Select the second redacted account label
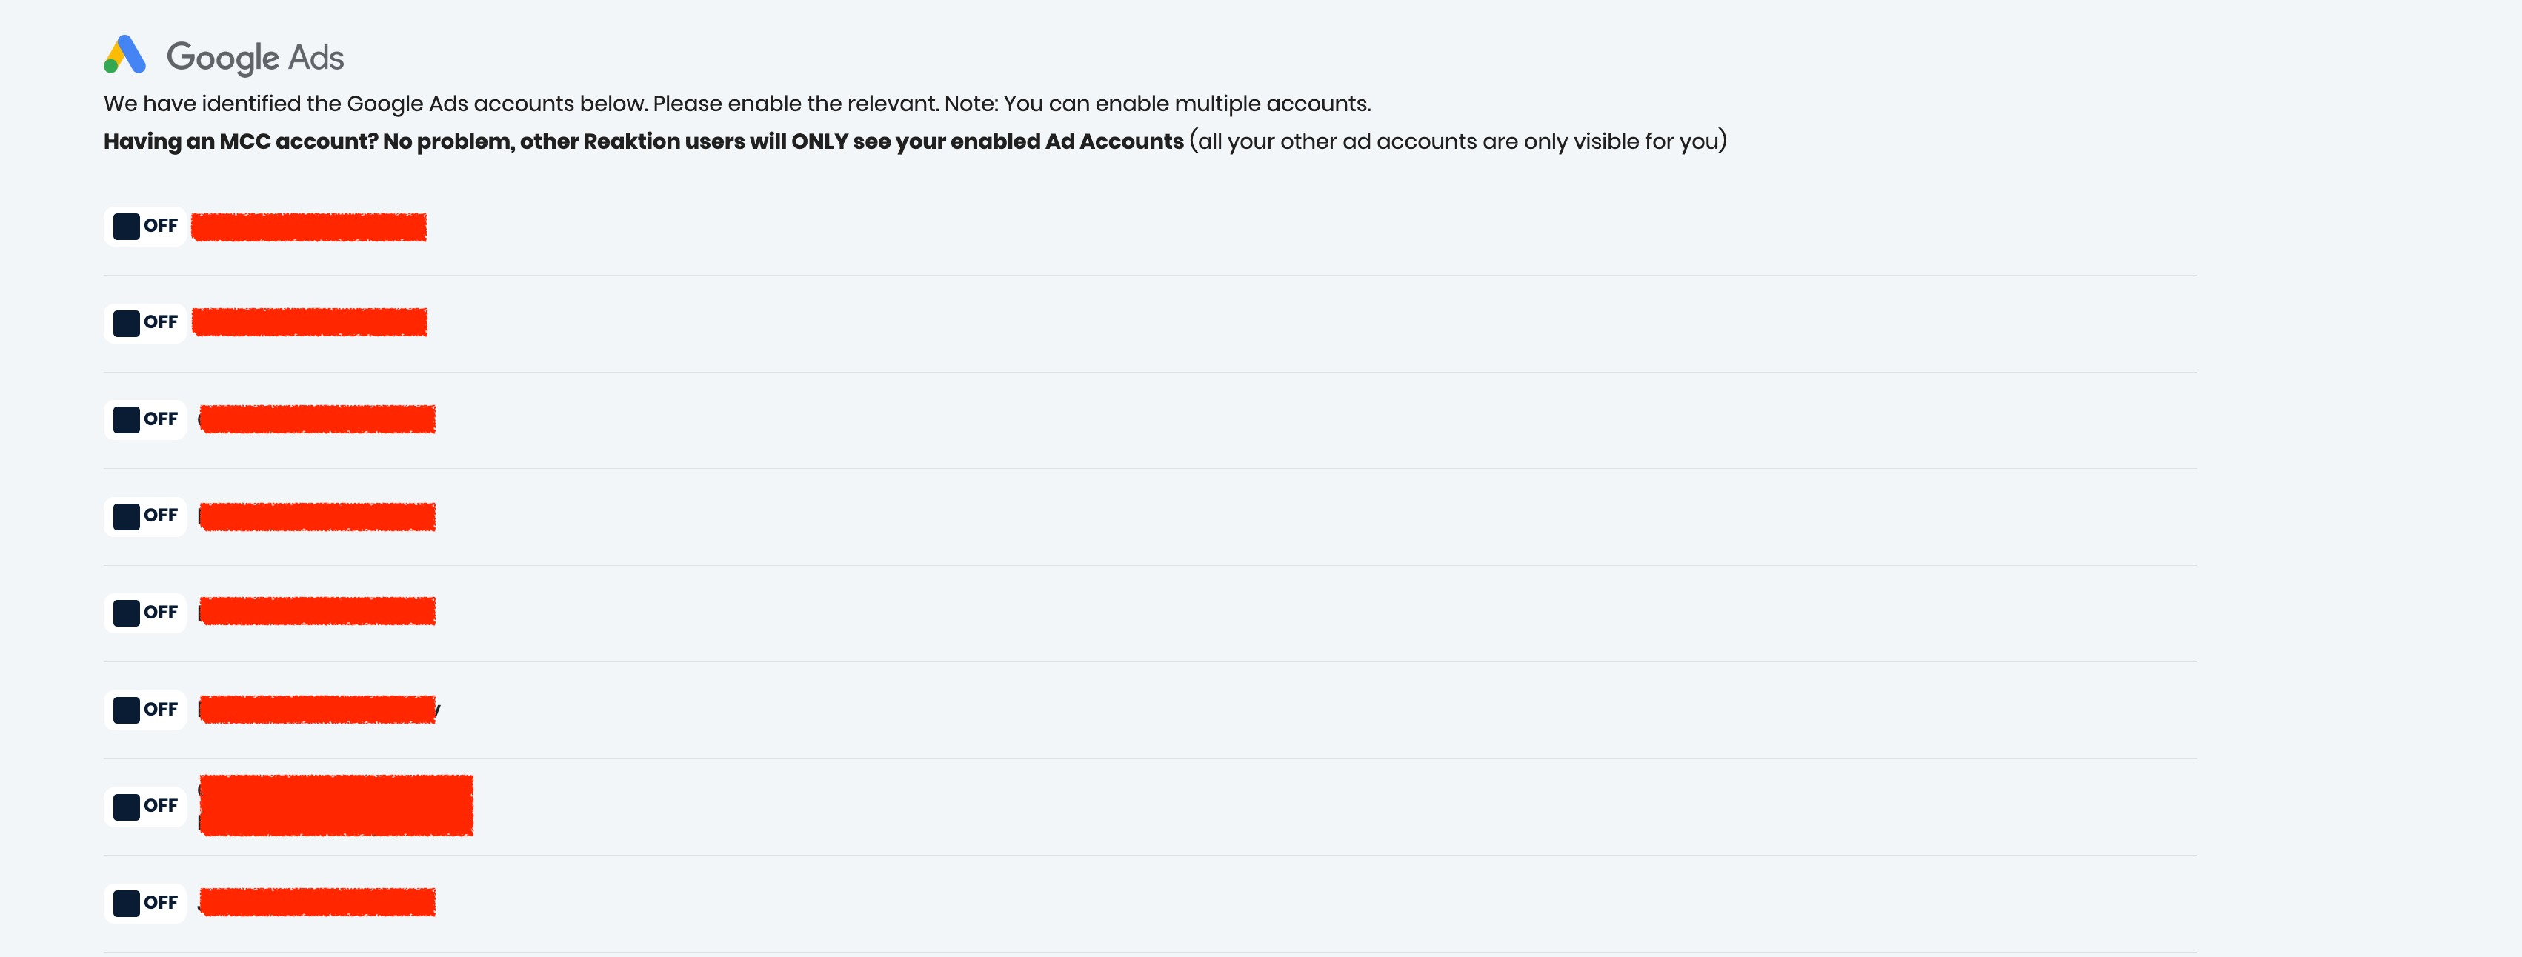 pyautogui.click(x=310, y=322)
